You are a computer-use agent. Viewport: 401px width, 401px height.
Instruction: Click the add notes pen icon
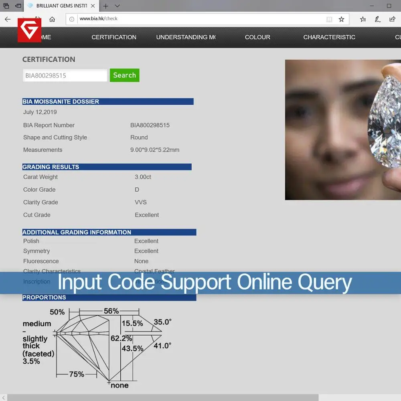click(377, 19)
